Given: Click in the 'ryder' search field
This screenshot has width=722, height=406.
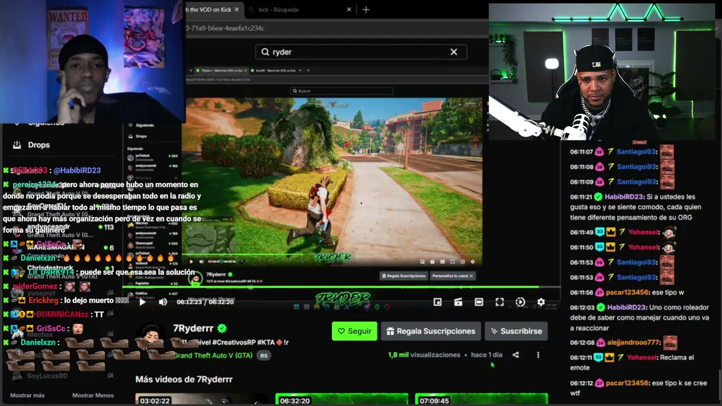Looking at the screenshot, I should 361,52.
